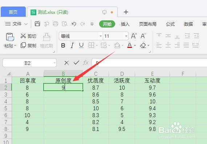This screenshot has height=144, width=207.
Task: Open Print Preview icon
Action: [x=65, y=24]
